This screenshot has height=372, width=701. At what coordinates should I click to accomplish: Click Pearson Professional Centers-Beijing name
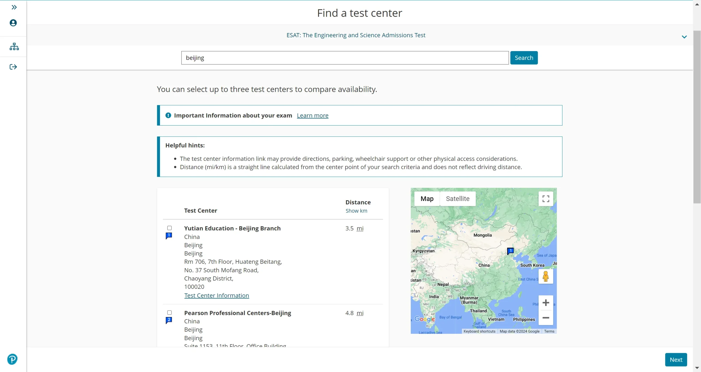point(237,313)
